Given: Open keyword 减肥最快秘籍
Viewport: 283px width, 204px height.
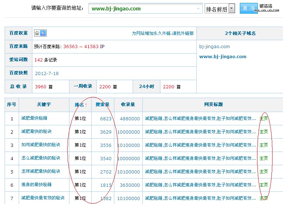Looking at the screenshot, I should pos(34,118).
